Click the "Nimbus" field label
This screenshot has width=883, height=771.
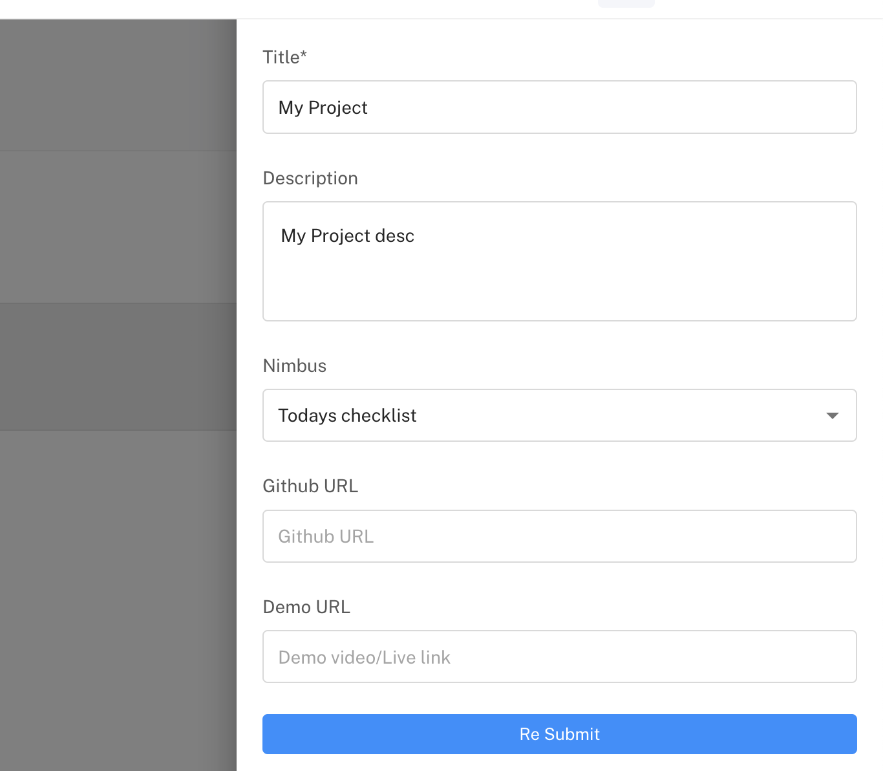tap(295, 366)
